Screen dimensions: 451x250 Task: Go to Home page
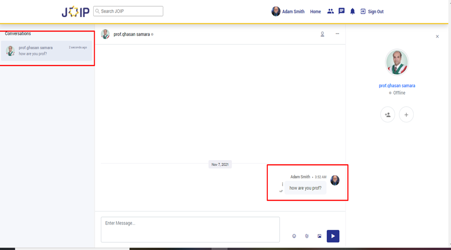coord(315,11)
